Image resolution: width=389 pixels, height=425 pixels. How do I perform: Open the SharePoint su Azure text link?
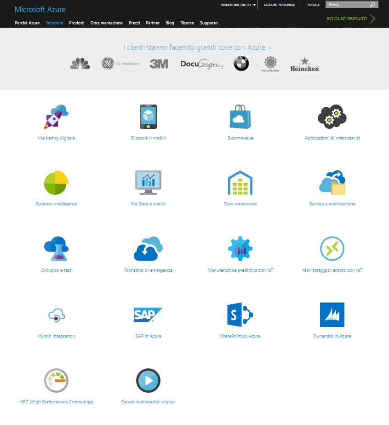(240, 336)
